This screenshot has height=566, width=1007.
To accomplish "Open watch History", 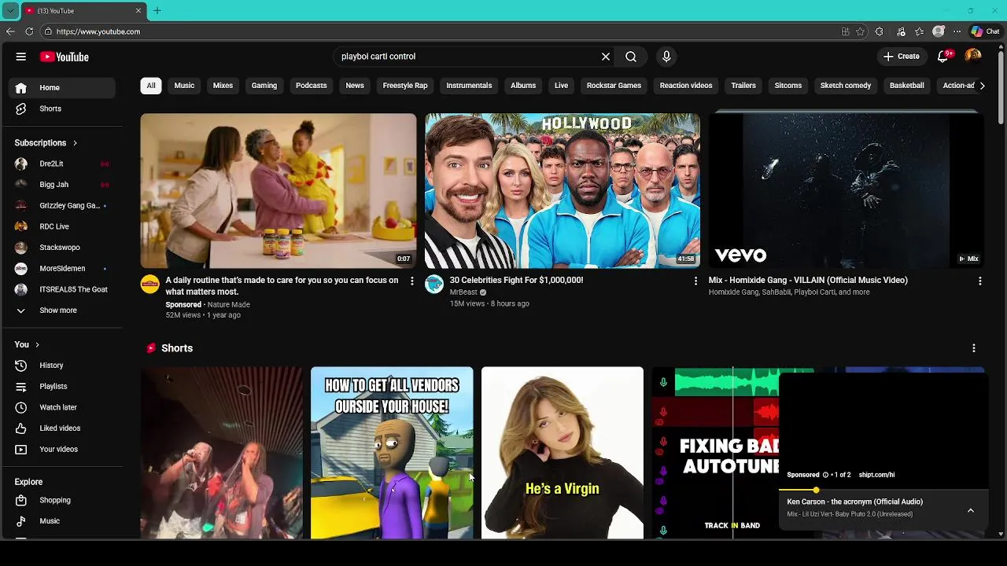I will (x=61, y=366).
